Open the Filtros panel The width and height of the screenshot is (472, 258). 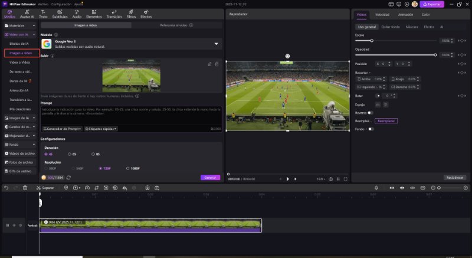pyautogui.click(x=131, y=14)
